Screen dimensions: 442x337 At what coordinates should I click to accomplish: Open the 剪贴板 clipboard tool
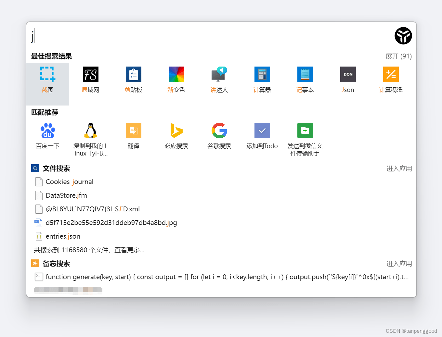click(x=133, y=80)
